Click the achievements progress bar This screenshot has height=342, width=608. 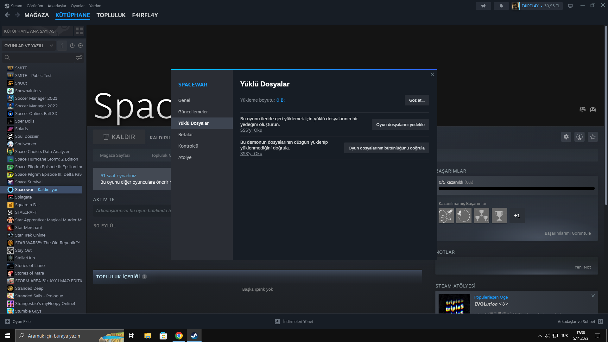tap(516, 188)
